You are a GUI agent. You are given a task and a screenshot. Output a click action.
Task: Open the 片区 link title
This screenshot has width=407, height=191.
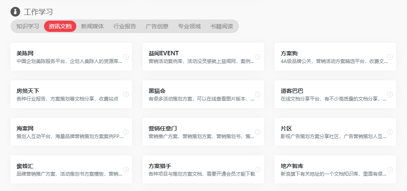286,129
